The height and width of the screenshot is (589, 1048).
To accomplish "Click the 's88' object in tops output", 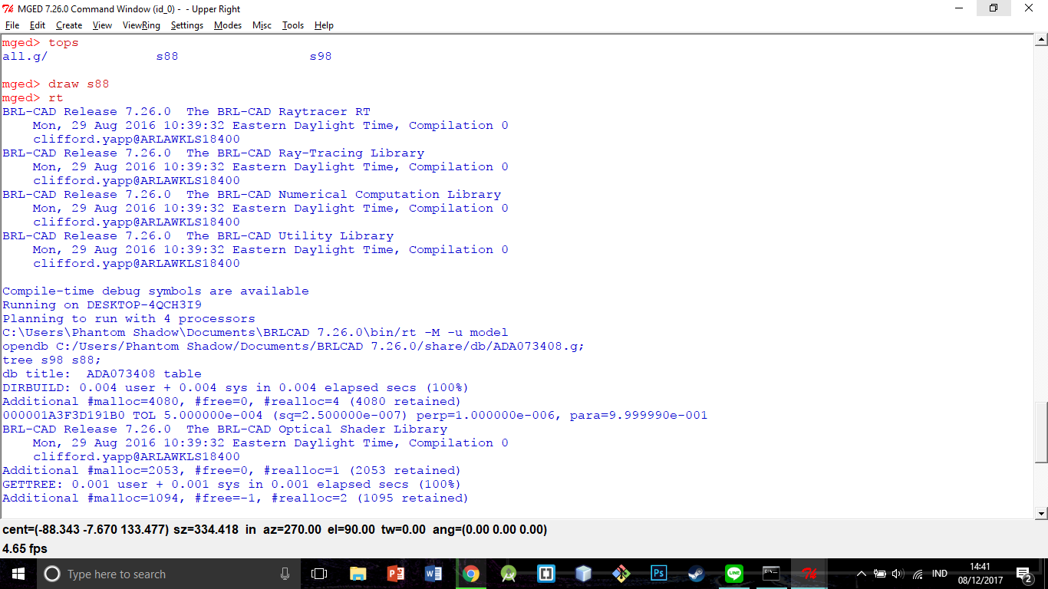I will [167, 57].
